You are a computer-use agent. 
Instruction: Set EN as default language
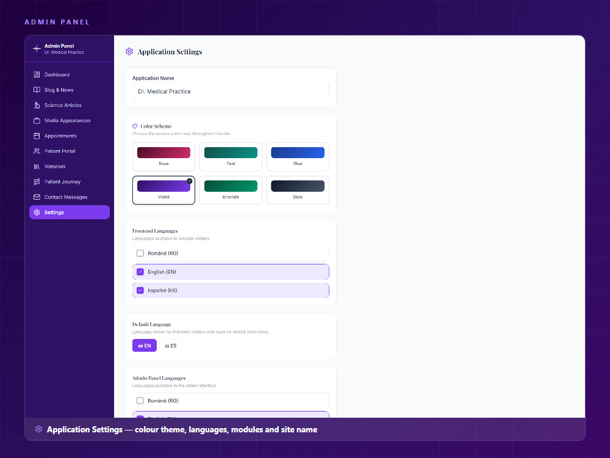pyautogui.click(x=145, y=346)
